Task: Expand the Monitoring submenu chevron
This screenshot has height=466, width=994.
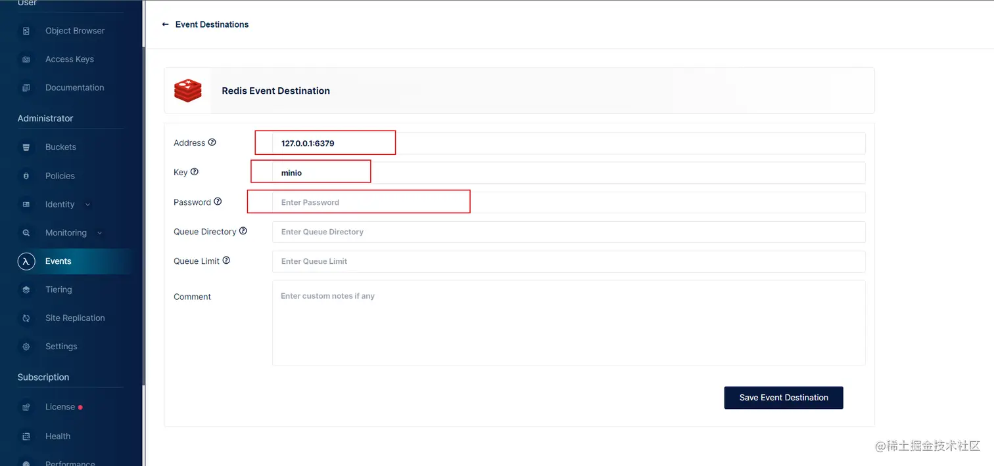Action: [100, 233]
